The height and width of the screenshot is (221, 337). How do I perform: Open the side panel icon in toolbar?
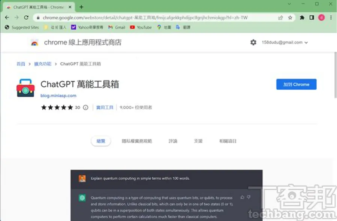click(312, 18)
